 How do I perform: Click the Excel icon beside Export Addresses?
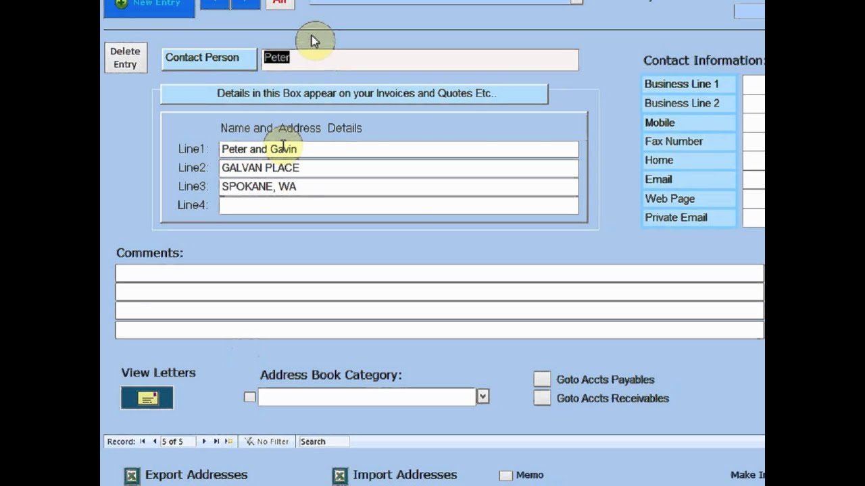pyautogui.click(x=132, y=475)
